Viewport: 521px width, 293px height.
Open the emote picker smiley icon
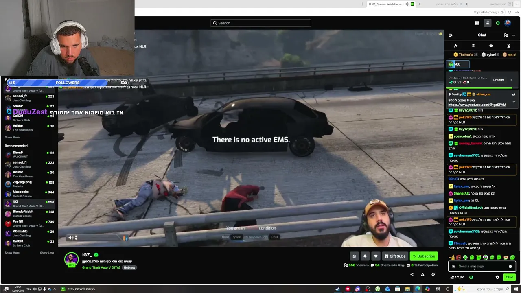(510, 267)
